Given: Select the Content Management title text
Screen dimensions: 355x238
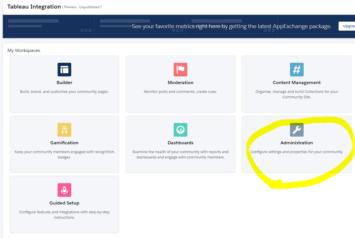Looking at the screenshot, I should [x=297, y=83].
